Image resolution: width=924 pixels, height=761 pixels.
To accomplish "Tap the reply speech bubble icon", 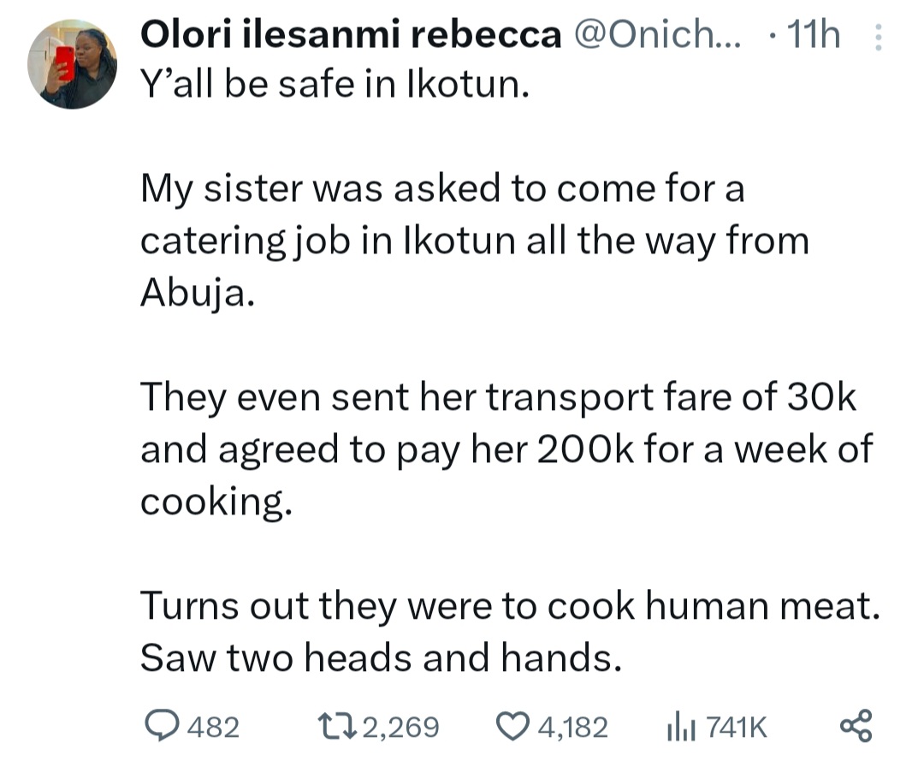I will tap(159, 727).
